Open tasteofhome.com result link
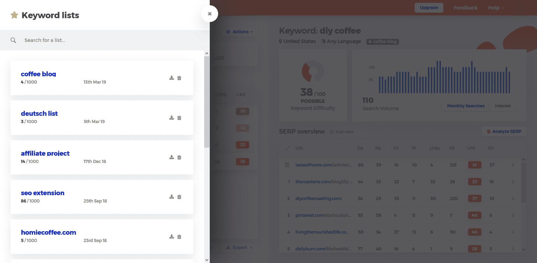This screenshot has width=537, height=263. (324, 165)
